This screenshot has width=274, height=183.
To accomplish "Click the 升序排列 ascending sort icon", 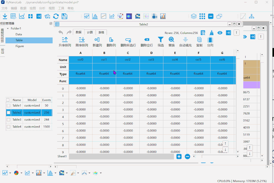I will click(x=65, y=40).
